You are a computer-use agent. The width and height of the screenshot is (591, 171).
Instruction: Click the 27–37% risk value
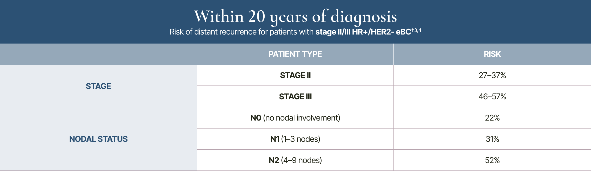(492, 75)
